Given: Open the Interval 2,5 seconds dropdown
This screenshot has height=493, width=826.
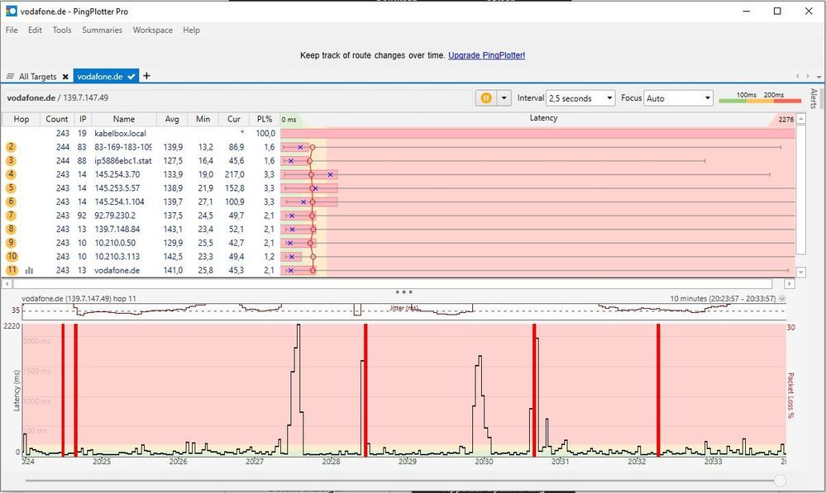Looking at the screenshot, I should coord(580,98).
